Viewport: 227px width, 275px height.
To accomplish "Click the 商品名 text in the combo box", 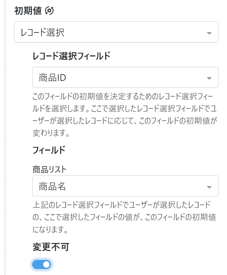I will [x=52, y=187].
